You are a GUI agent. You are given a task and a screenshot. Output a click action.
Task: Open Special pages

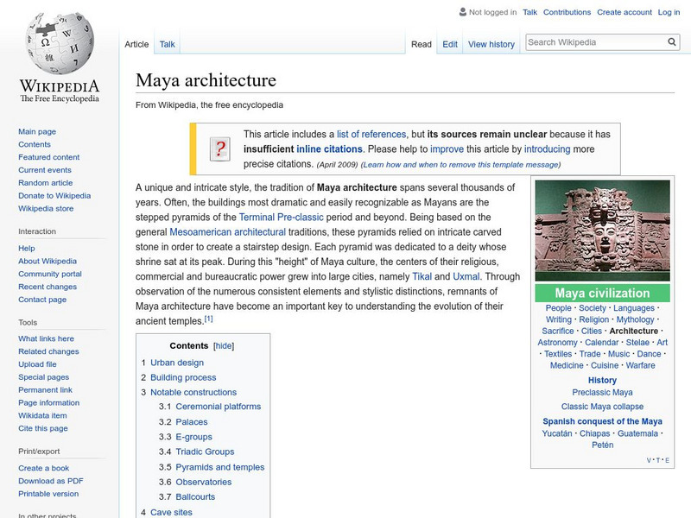click(x=44, y=376)
